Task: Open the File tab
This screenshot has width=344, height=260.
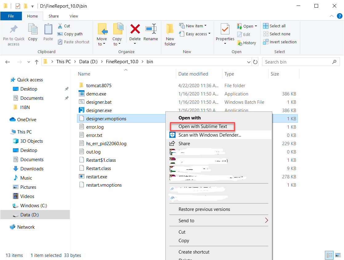Action: tap(11, 16)
